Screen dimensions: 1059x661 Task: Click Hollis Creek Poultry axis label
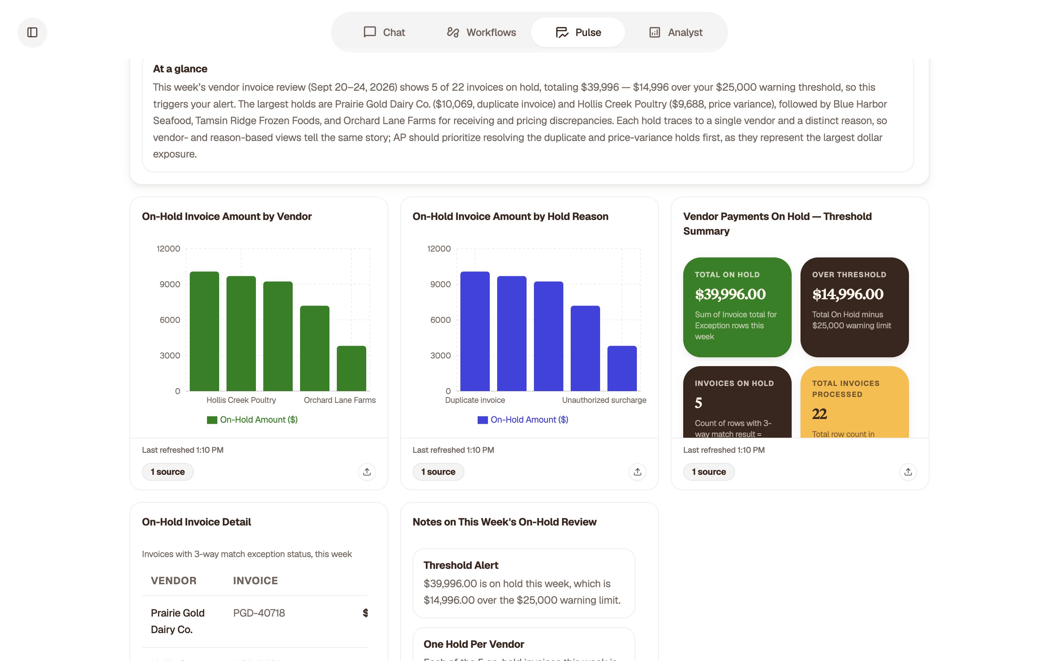pos(241,400)
